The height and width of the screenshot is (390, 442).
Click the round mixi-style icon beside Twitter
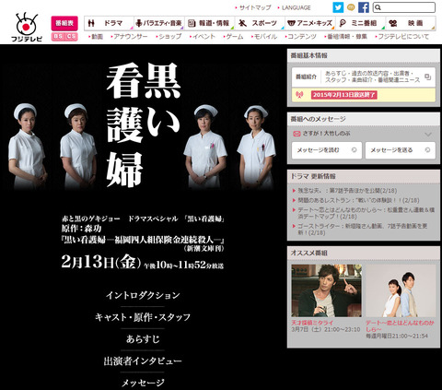tap(351, 7)
